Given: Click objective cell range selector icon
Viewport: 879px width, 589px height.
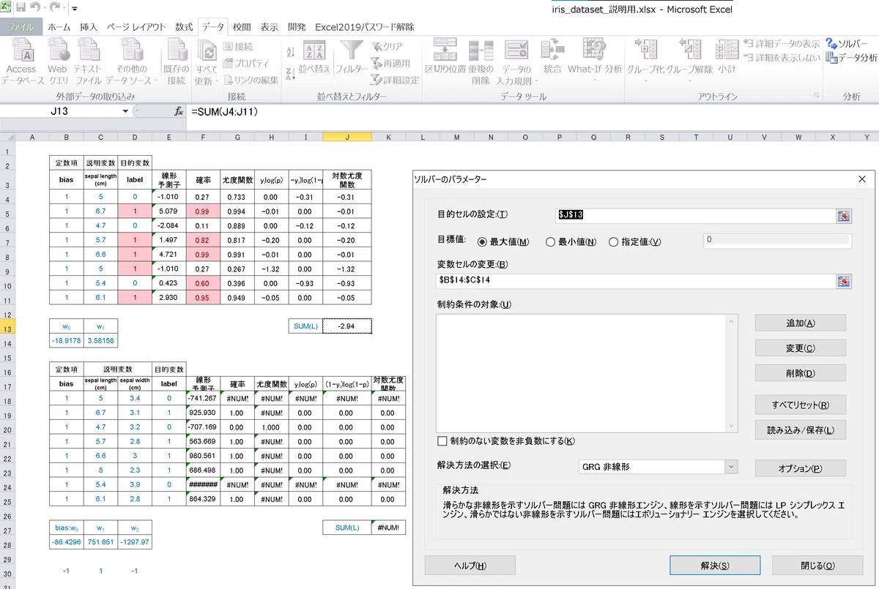Looking at the screenshot, I should [x=845, y=215].
